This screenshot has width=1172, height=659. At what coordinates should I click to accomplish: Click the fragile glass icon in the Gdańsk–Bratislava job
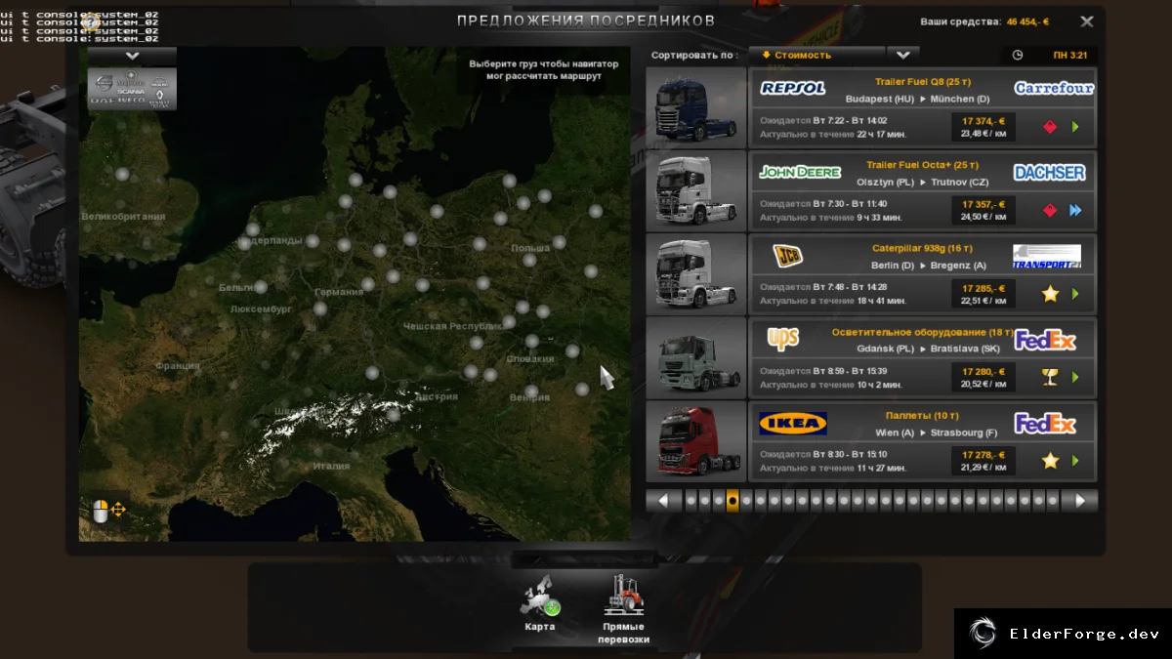pyautogui.click(x=1050, y=377)
